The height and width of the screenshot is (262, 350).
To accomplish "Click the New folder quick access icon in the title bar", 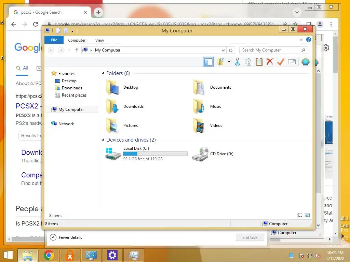I will point(66,30).
